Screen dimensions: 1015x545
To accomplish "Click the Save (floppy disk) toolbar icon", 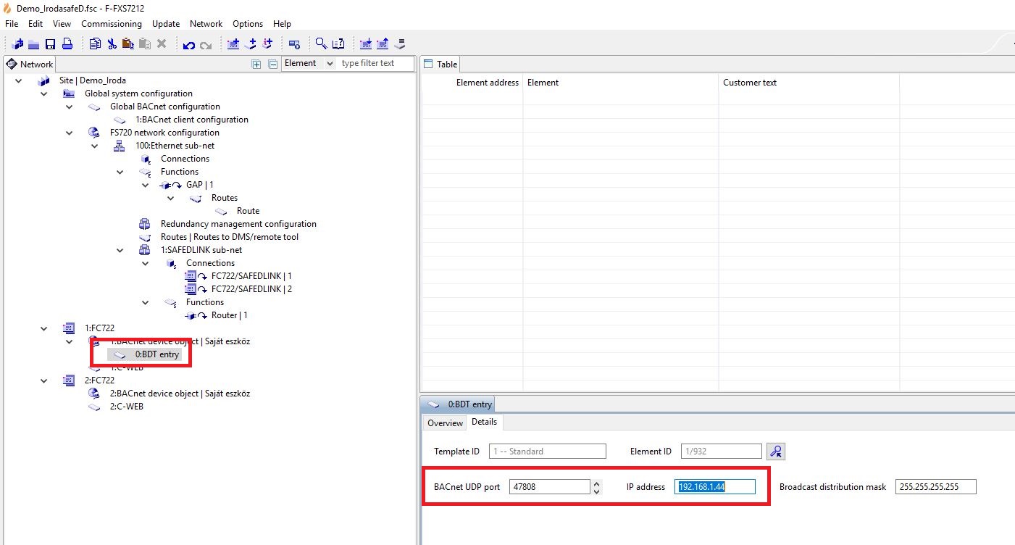I will tap(51, 44).
